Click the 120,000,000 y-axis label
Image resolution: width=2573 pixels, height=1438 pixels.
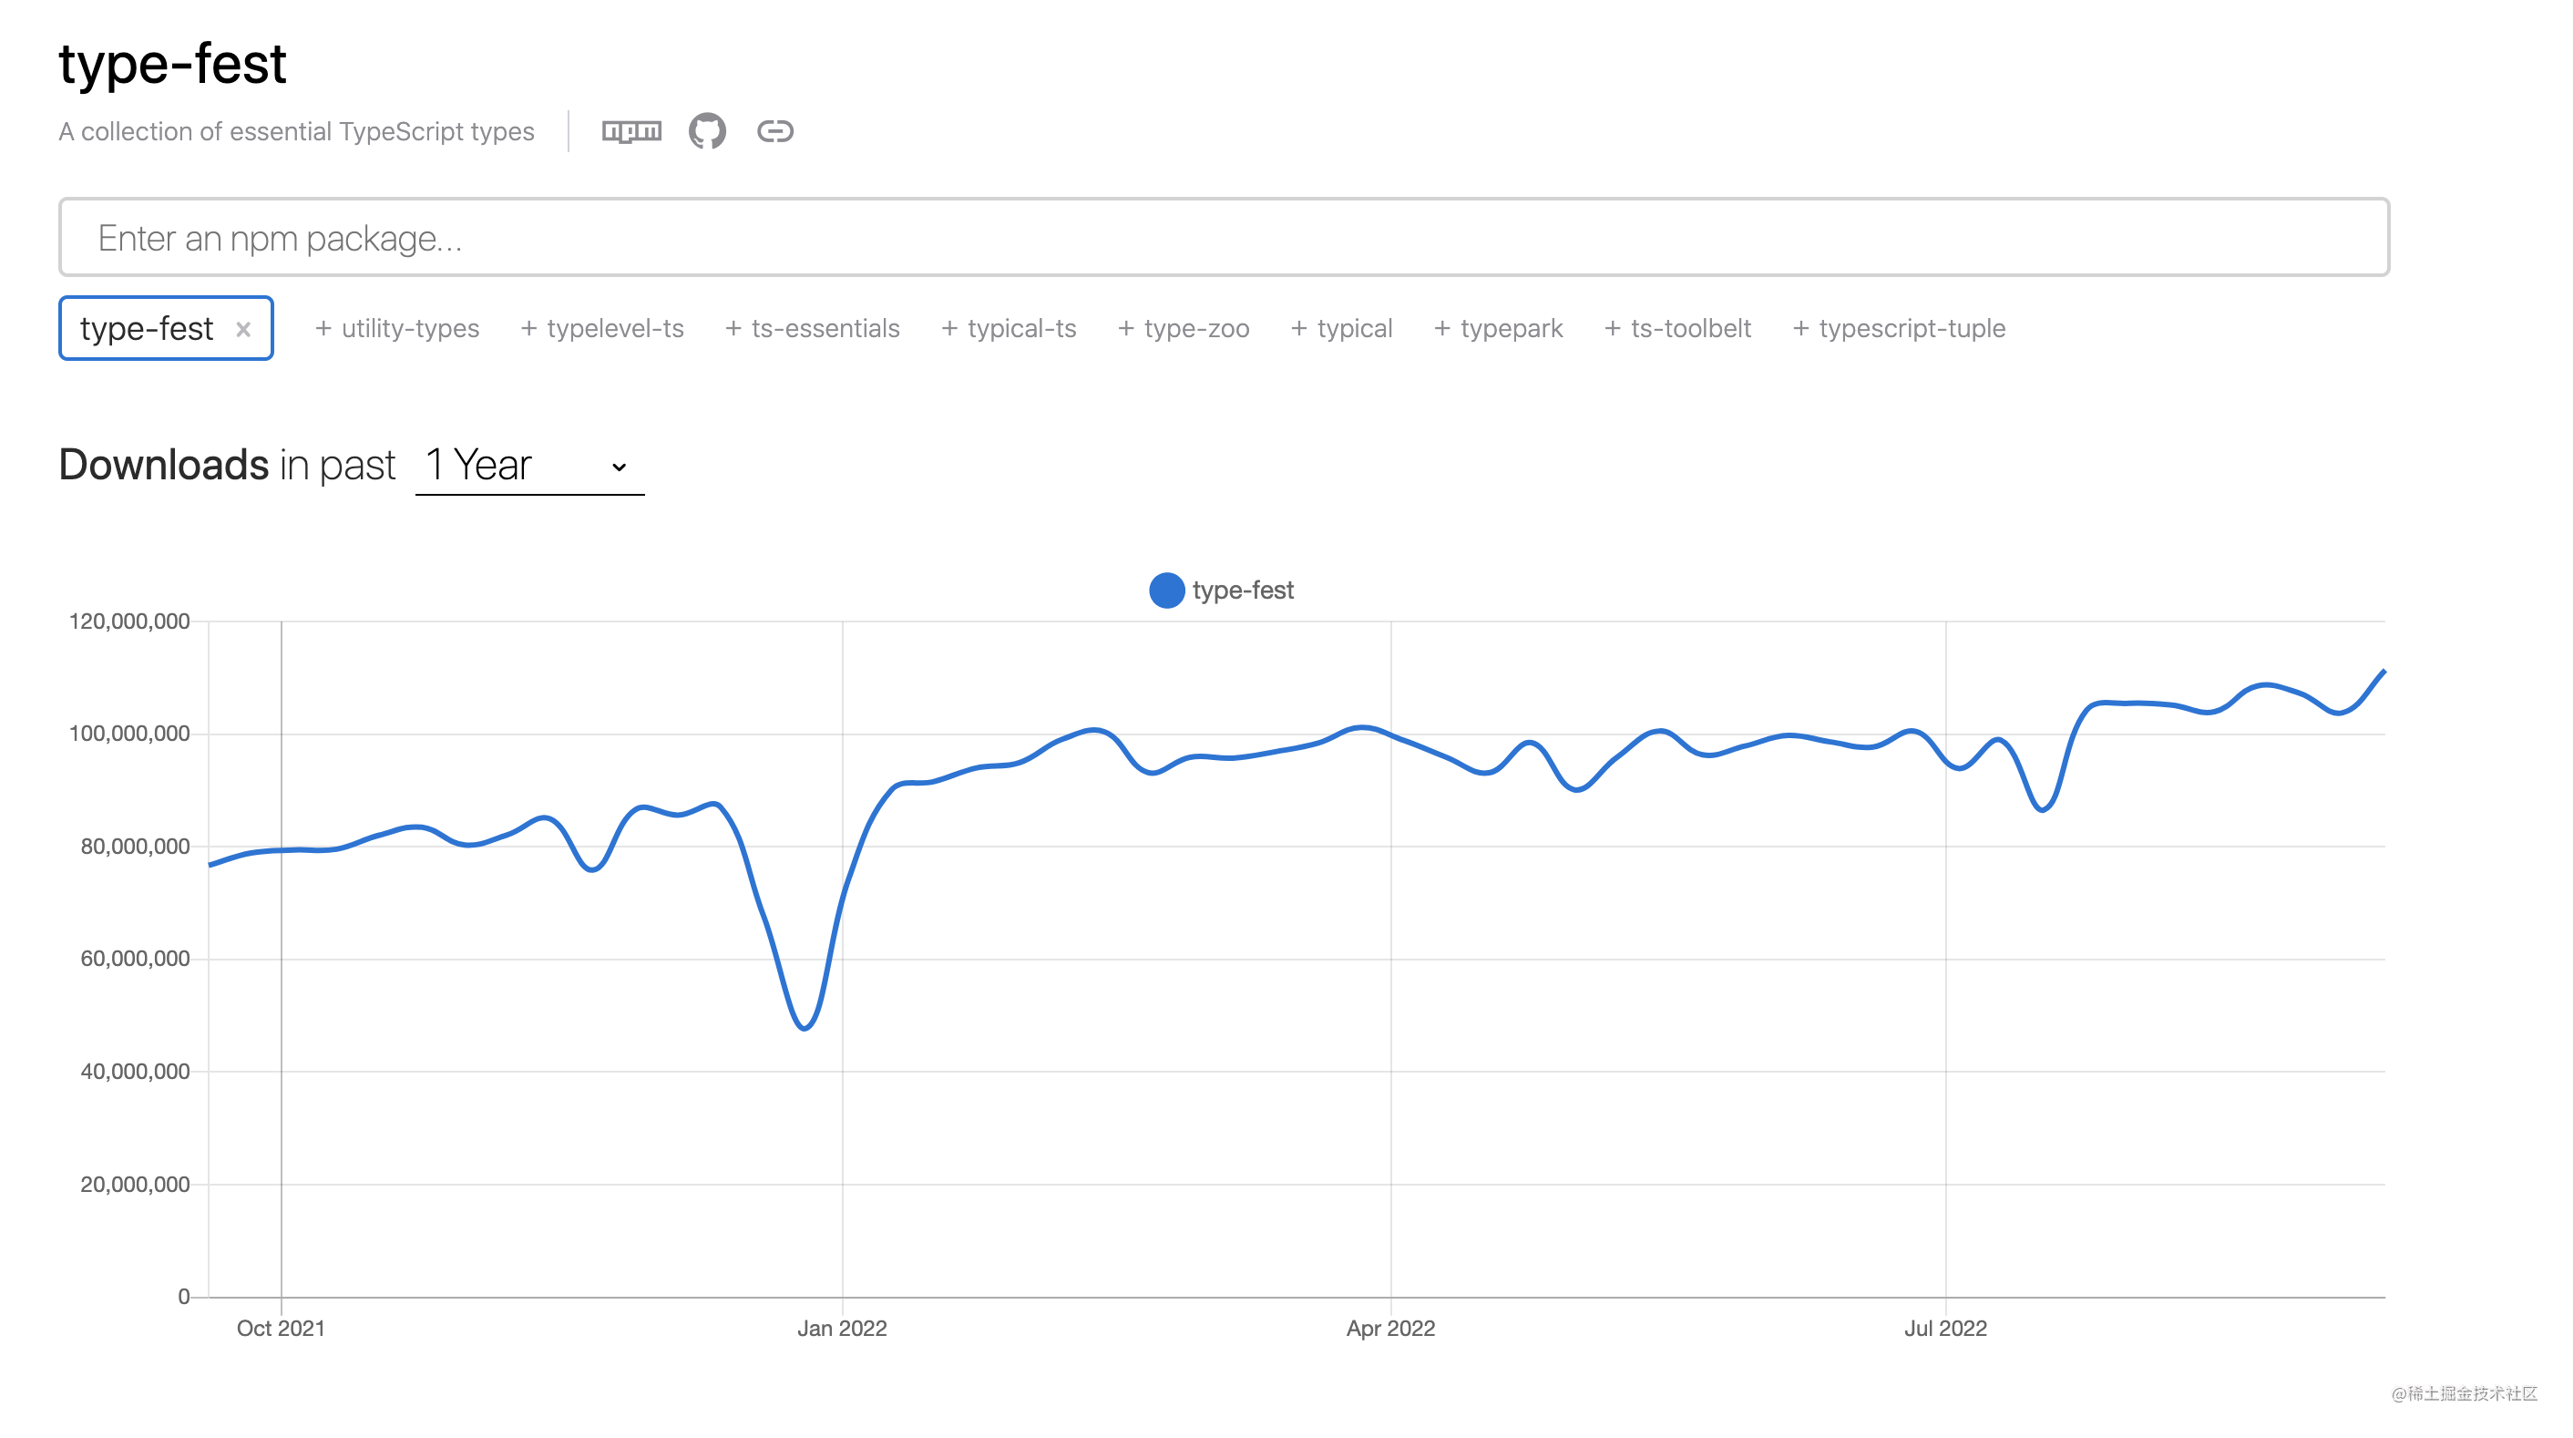point(128,621)
